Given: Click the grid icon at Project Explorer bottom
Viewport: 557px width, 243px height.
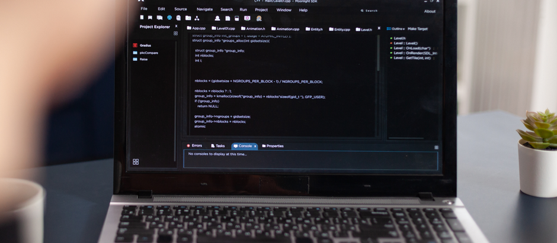Looking at the screenshot, I should (x=136, y=162).
